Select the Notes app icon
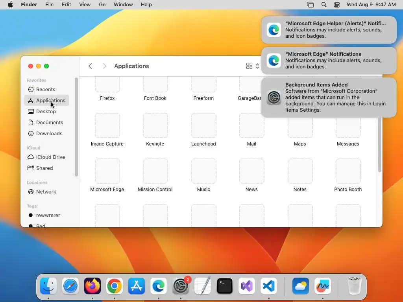The image size is (403, 302). click(x=300, y=171)
